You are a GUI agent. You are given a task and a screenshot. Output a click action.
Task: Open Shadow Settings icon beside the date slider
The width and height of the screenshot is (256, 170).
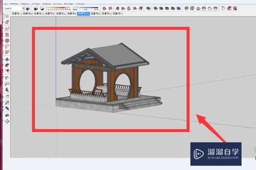(42, 9)
